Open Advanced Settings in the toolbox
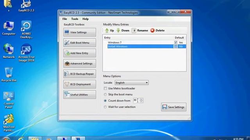Image resolution: width=250 pixels, height=140 pixels. (x=80, y=63)
